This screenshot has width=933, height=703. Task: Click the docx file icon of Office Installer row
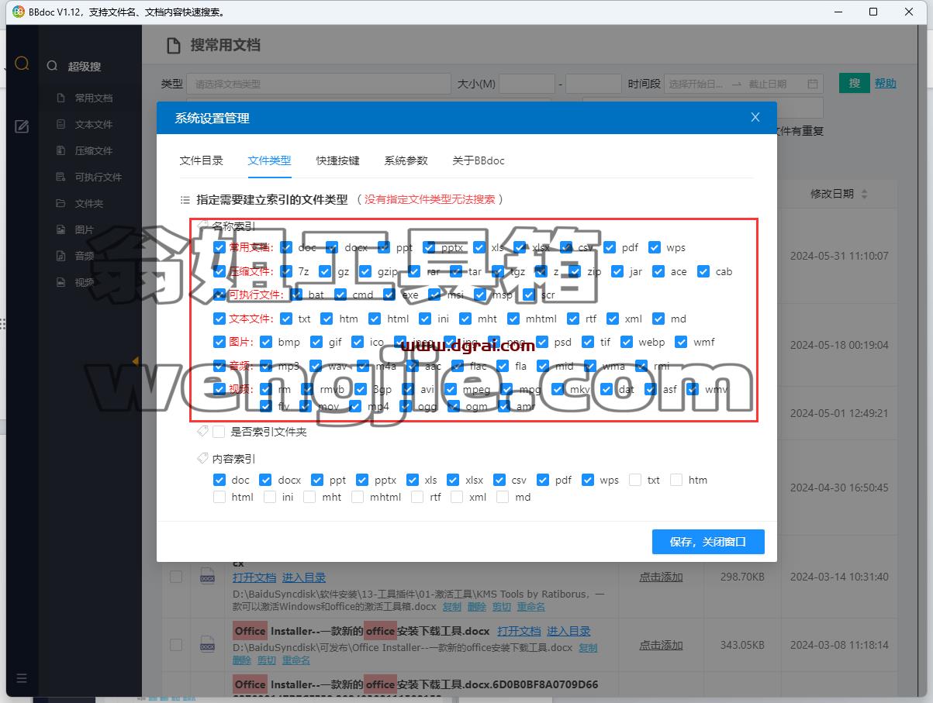208,645
